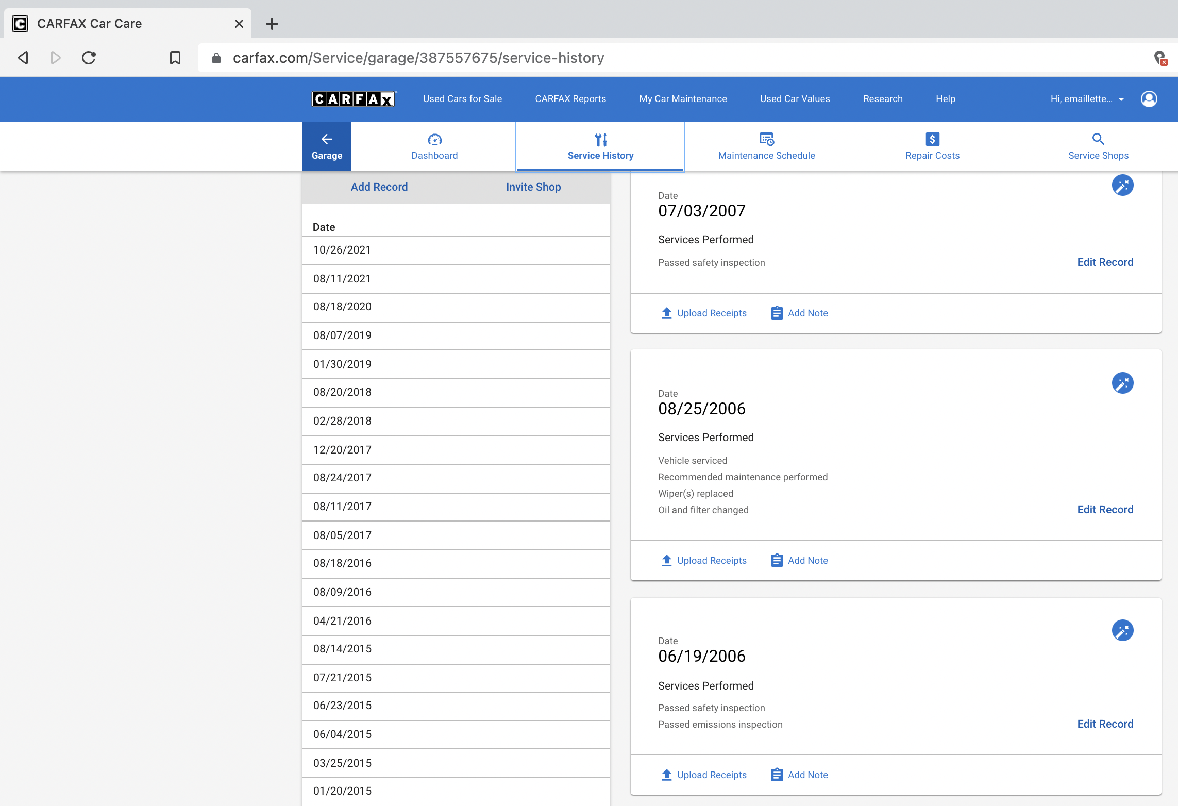Image resolution: width=1178 pixels, height=806 pixels.
Task: Select the 10/26/2021 date row
Action: [456, 250]
